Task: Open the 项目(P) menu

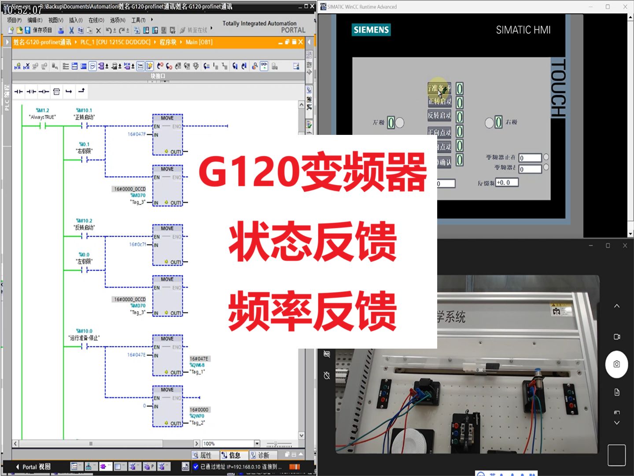Action: pos(14,20)
